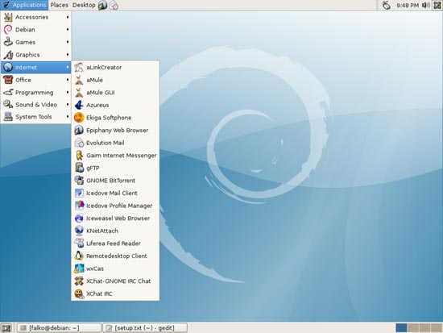Click the show desktop button in bottom panel

tap(6, 328)
